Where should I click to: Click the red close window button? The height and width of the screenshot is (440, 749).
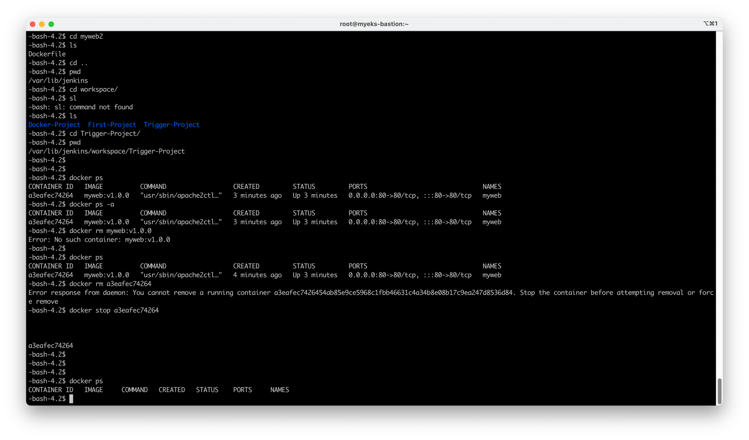(x=33, y=24)
